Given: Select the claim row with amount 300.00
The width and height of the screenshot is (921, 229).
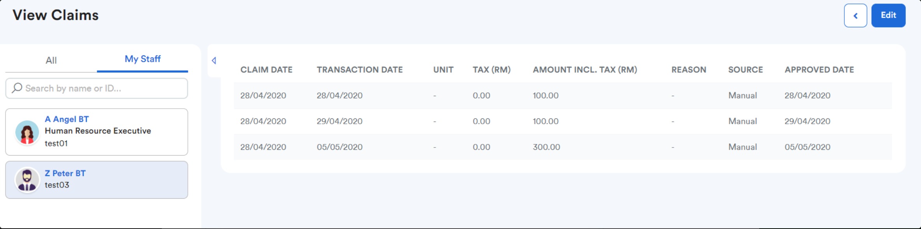Looking at the screenshot, I should tap(563, 147).
